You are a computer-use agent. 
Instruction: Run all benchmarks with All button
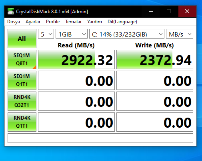[x=22, y=39]
